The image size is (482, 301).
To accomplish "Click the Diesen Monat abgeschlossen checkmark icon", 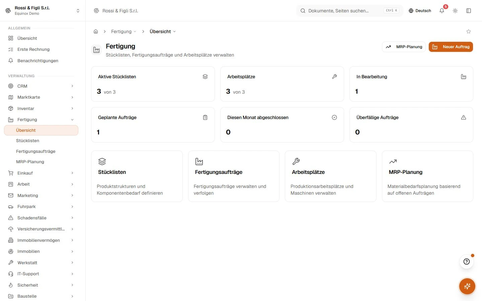I will (x=334, y=117).
